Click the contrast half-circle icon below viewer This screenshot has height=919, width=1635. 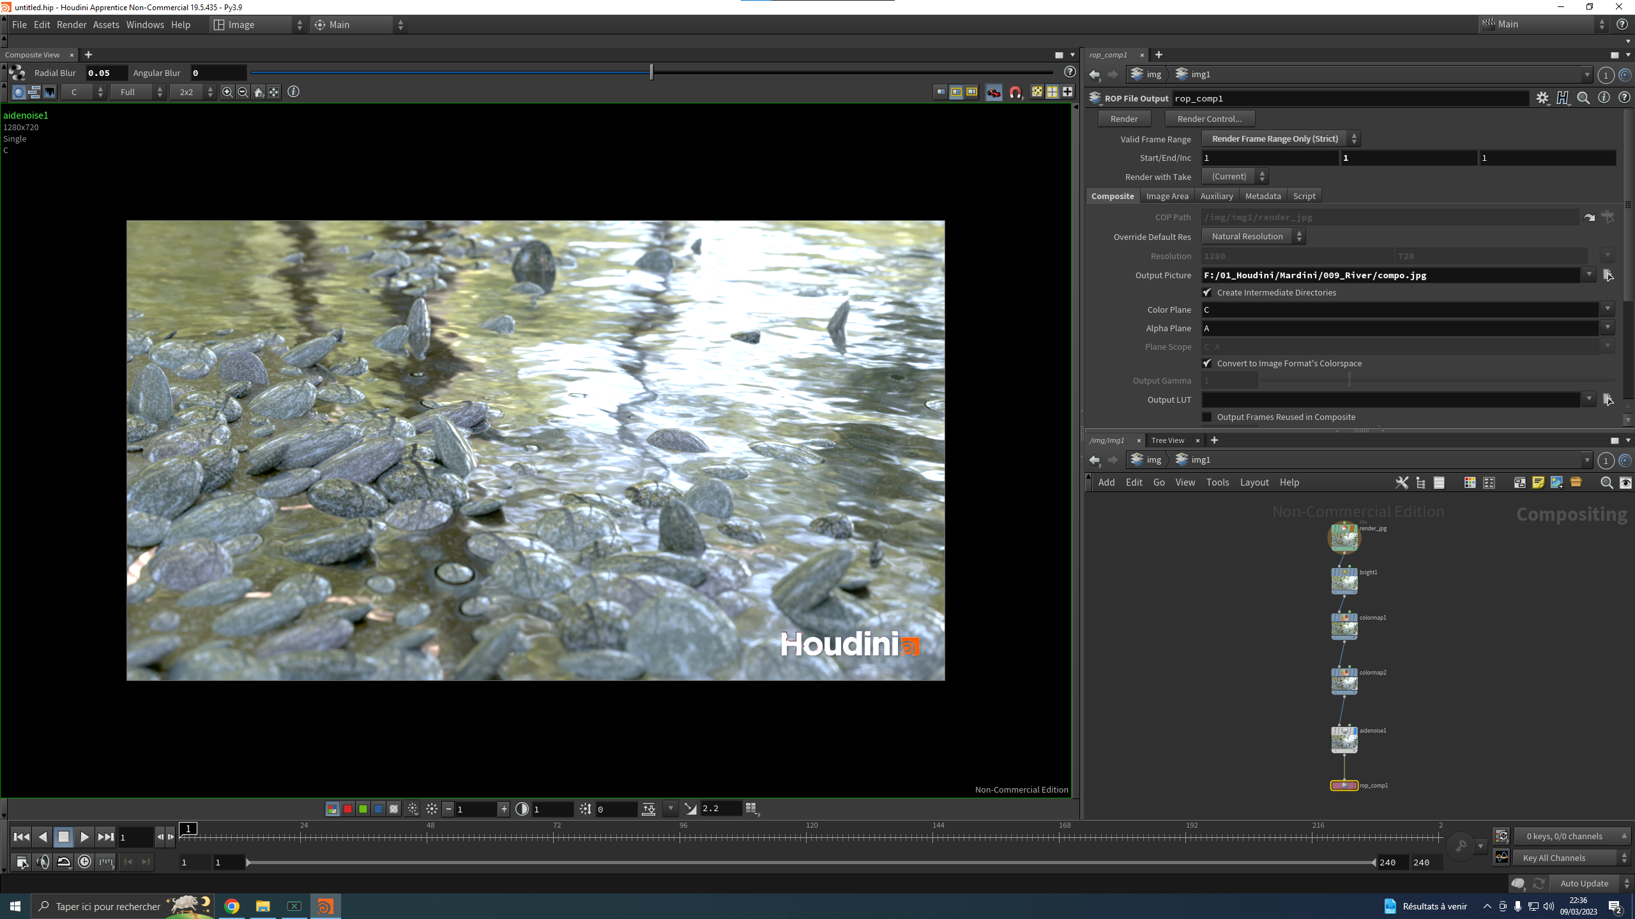522,809
